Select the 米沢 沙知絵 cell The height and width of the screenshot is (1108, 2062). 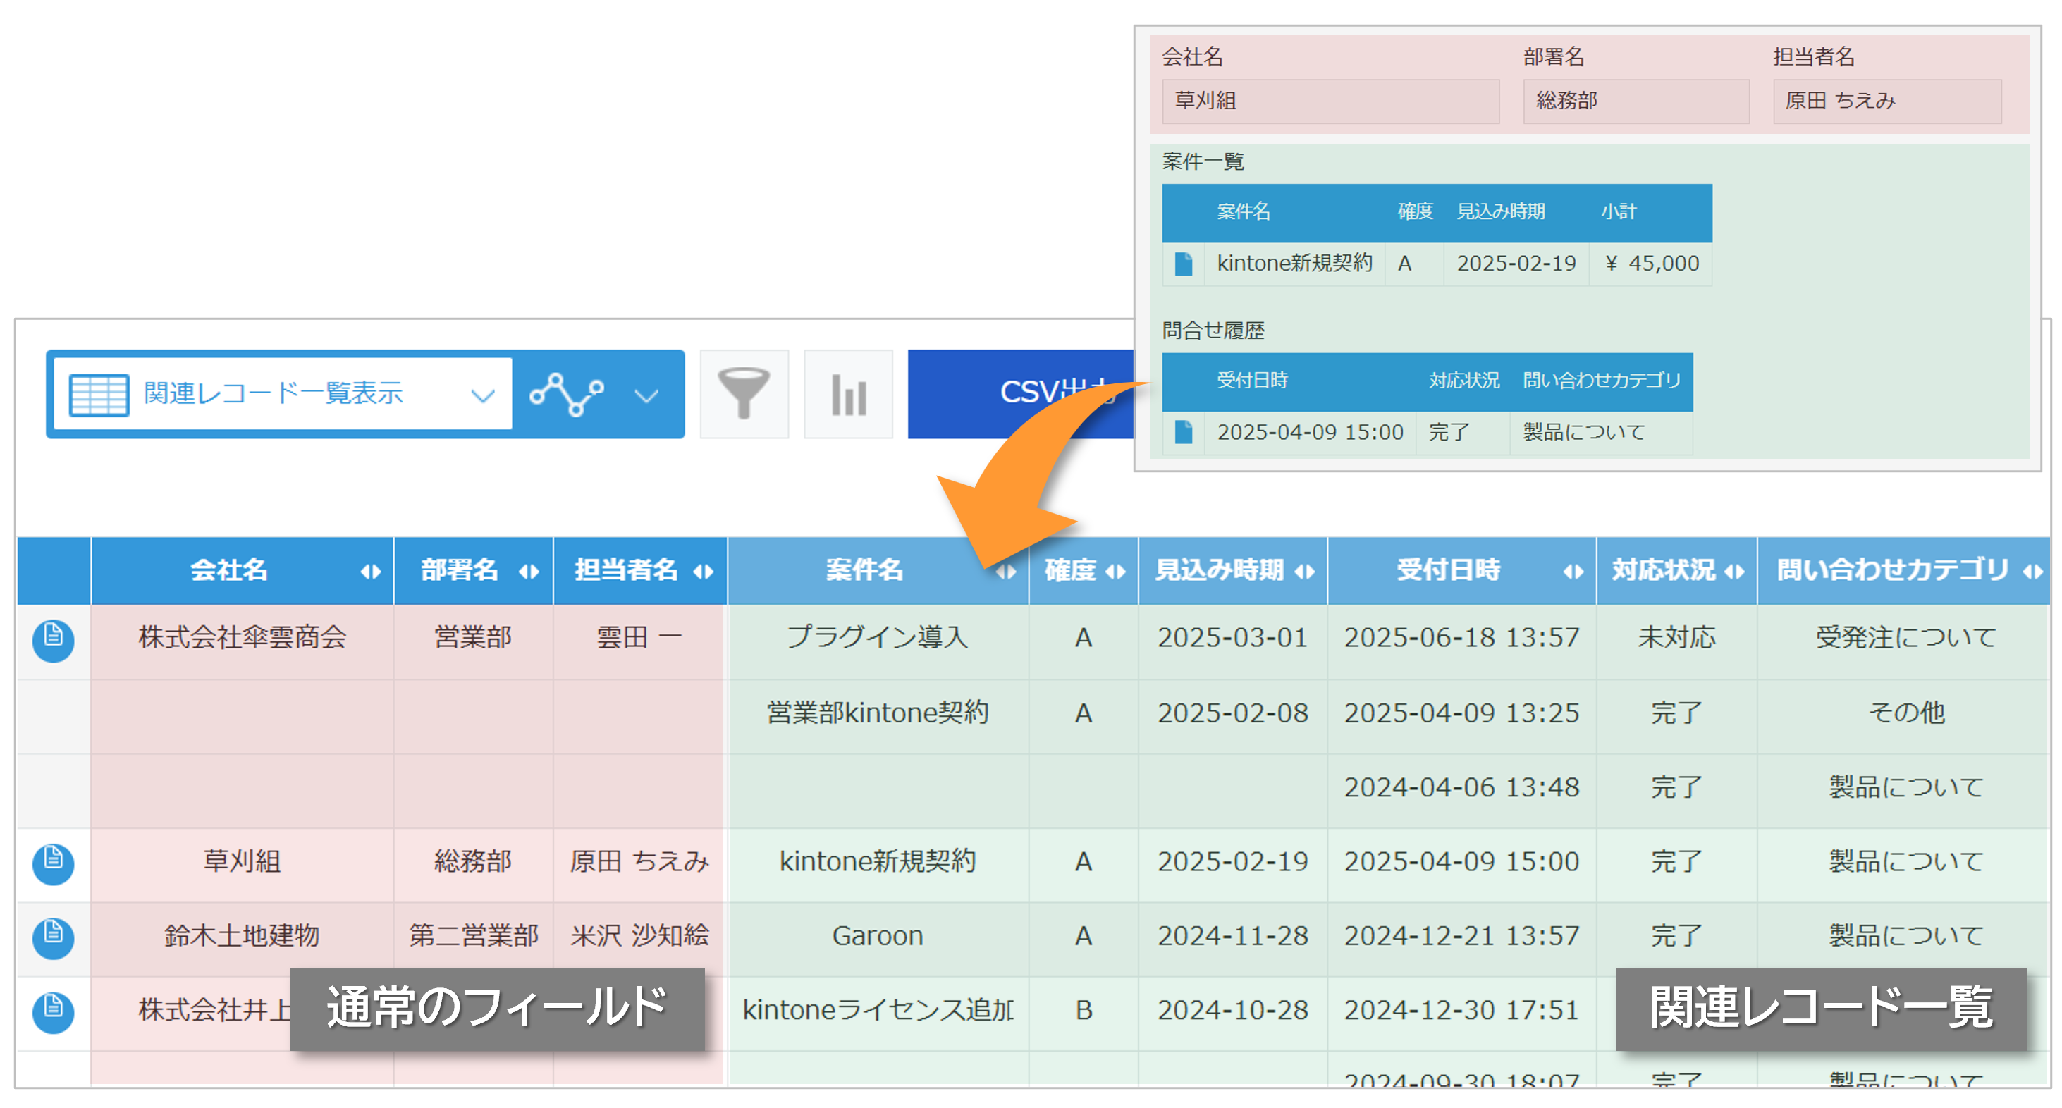(639, 938)
